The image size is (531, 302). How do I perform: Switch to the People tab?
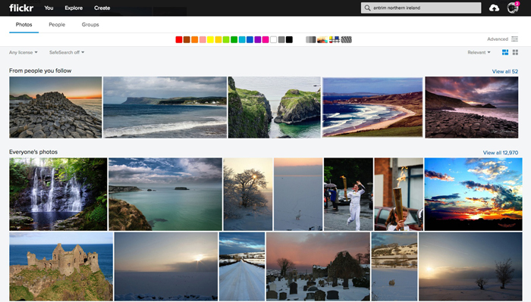pos(57,25)
